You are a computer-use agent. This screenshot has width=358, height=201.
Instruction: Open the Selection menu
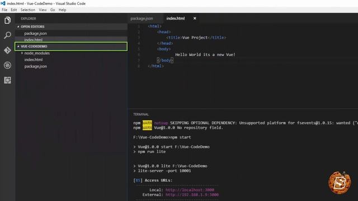(28, 10)
